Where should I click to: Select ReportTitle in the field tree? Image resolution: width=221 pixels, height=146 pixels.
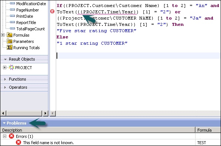point(26,23)
